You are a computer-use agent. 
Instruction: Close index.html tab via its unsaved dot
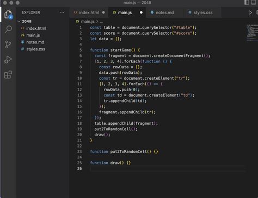click(103, 12)
